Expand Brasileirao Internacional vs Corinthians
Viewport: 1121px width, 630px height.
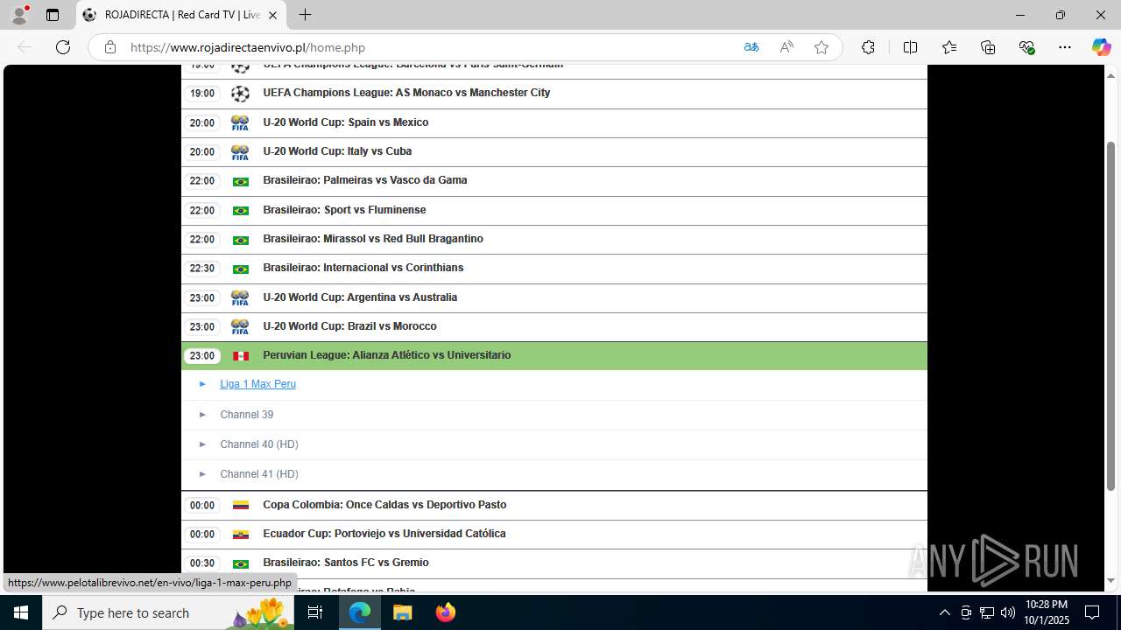point(554,269)
